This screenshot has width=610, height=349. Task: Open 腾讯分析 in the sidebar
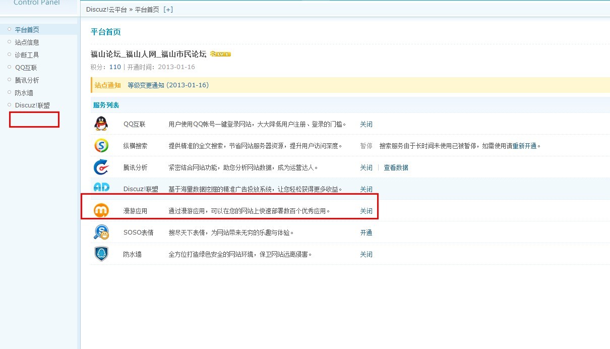[x=27, y=80]
